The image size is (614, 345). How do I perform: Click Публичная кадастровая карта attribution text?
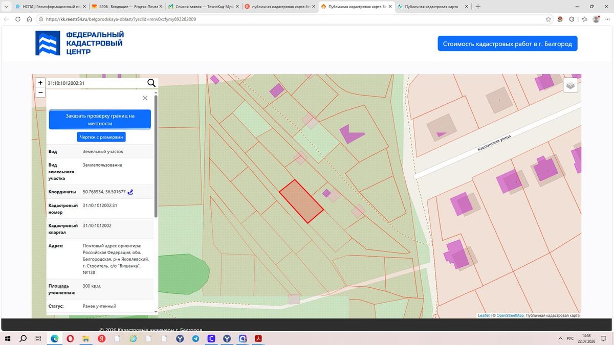553,315
